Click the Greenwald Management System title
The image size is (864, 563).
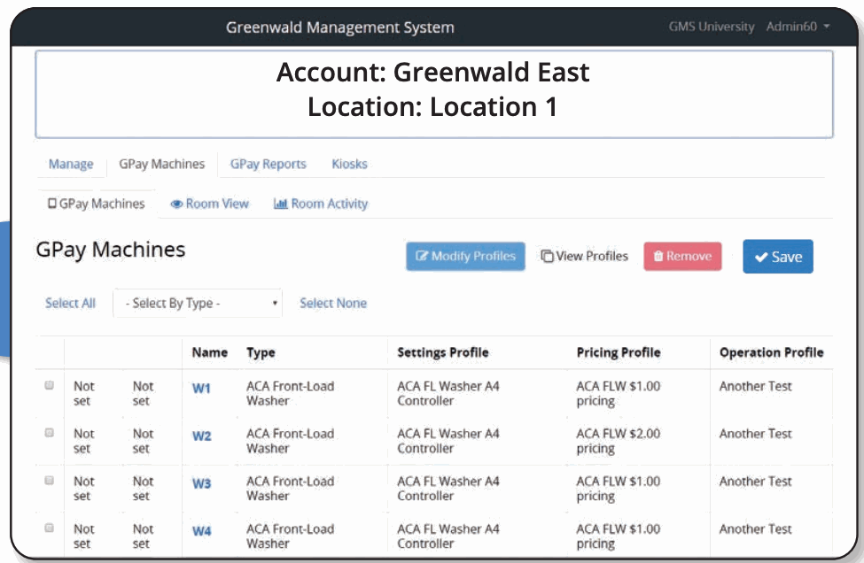tap(340, 27)
